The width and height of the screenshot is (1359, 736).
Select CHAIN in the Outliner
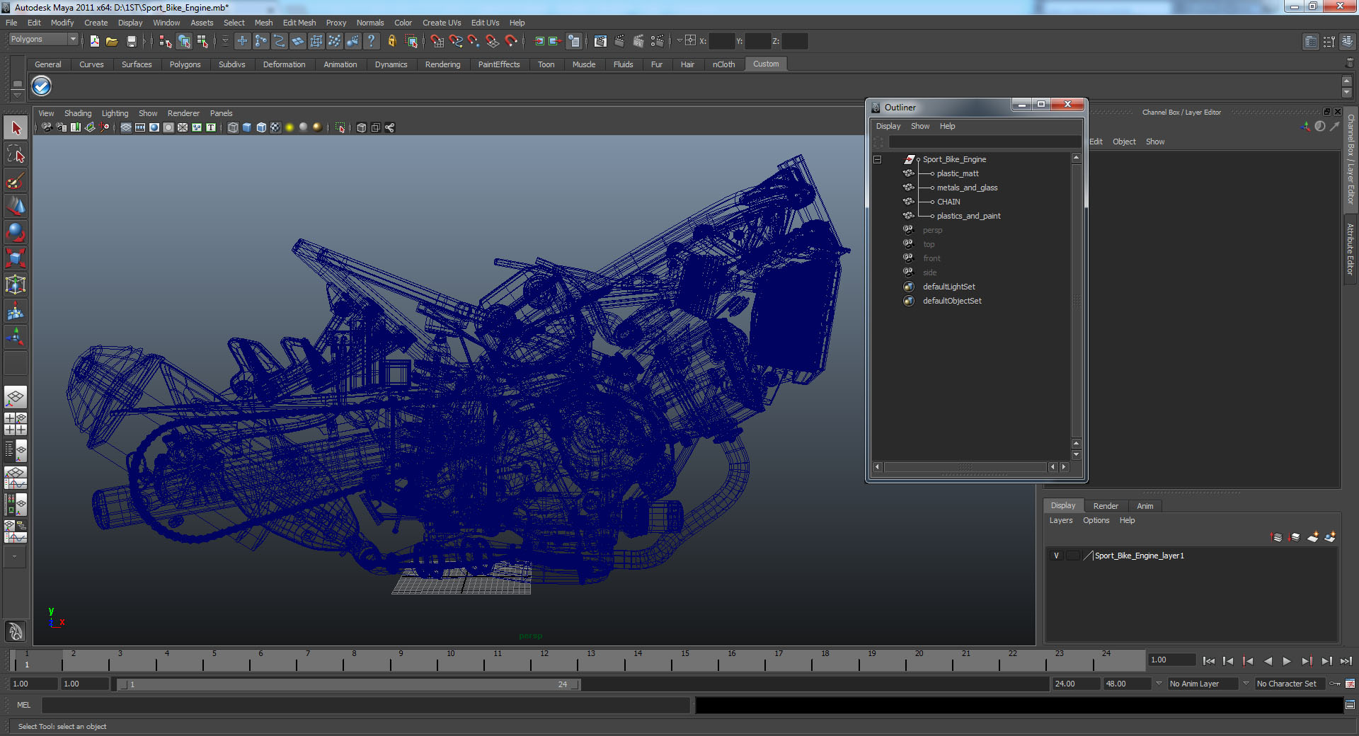click(x=948, y=202)
